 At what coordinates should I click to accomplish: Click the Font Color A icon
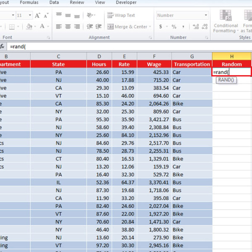click(42, 26)
